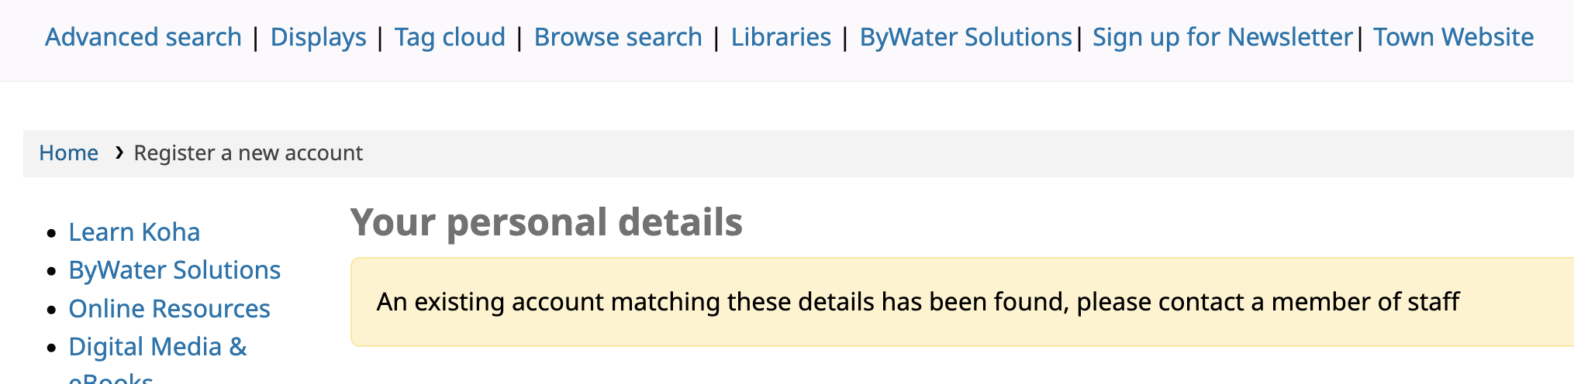Click ByWater Solutions in the sidebar list

coord(174,270)
